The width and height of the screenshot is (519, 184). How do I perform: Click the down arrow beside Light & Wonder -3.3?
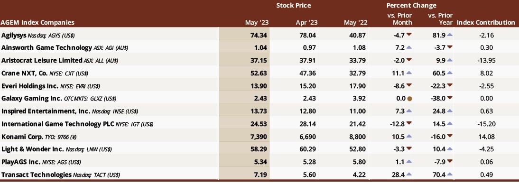(409, 149)
